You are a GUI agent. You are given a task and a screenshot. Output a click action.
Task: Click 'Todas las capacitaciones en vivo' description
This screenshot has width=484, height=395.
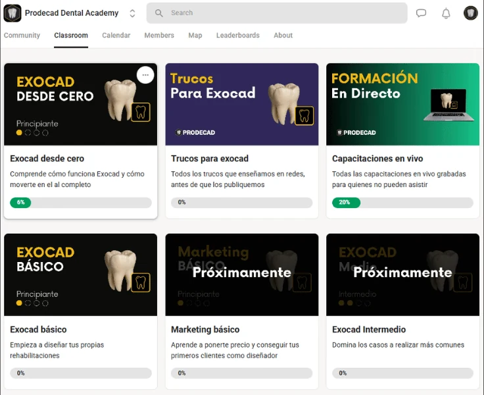click(x=399, y=179)
